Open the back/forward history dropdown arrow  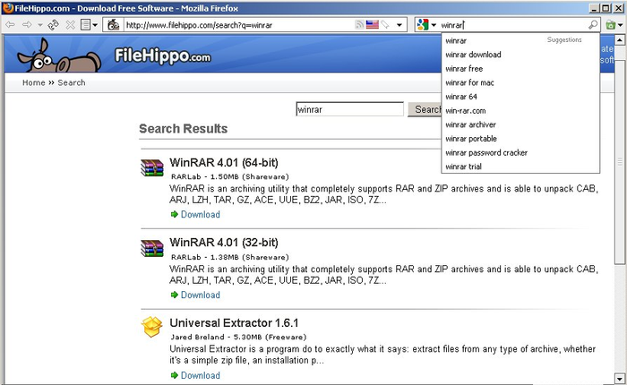(x=40, y=25)
